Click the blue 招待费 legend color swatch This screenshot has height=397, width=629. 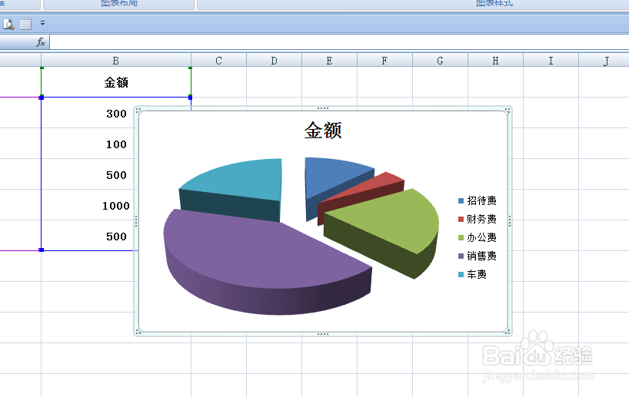461,200
